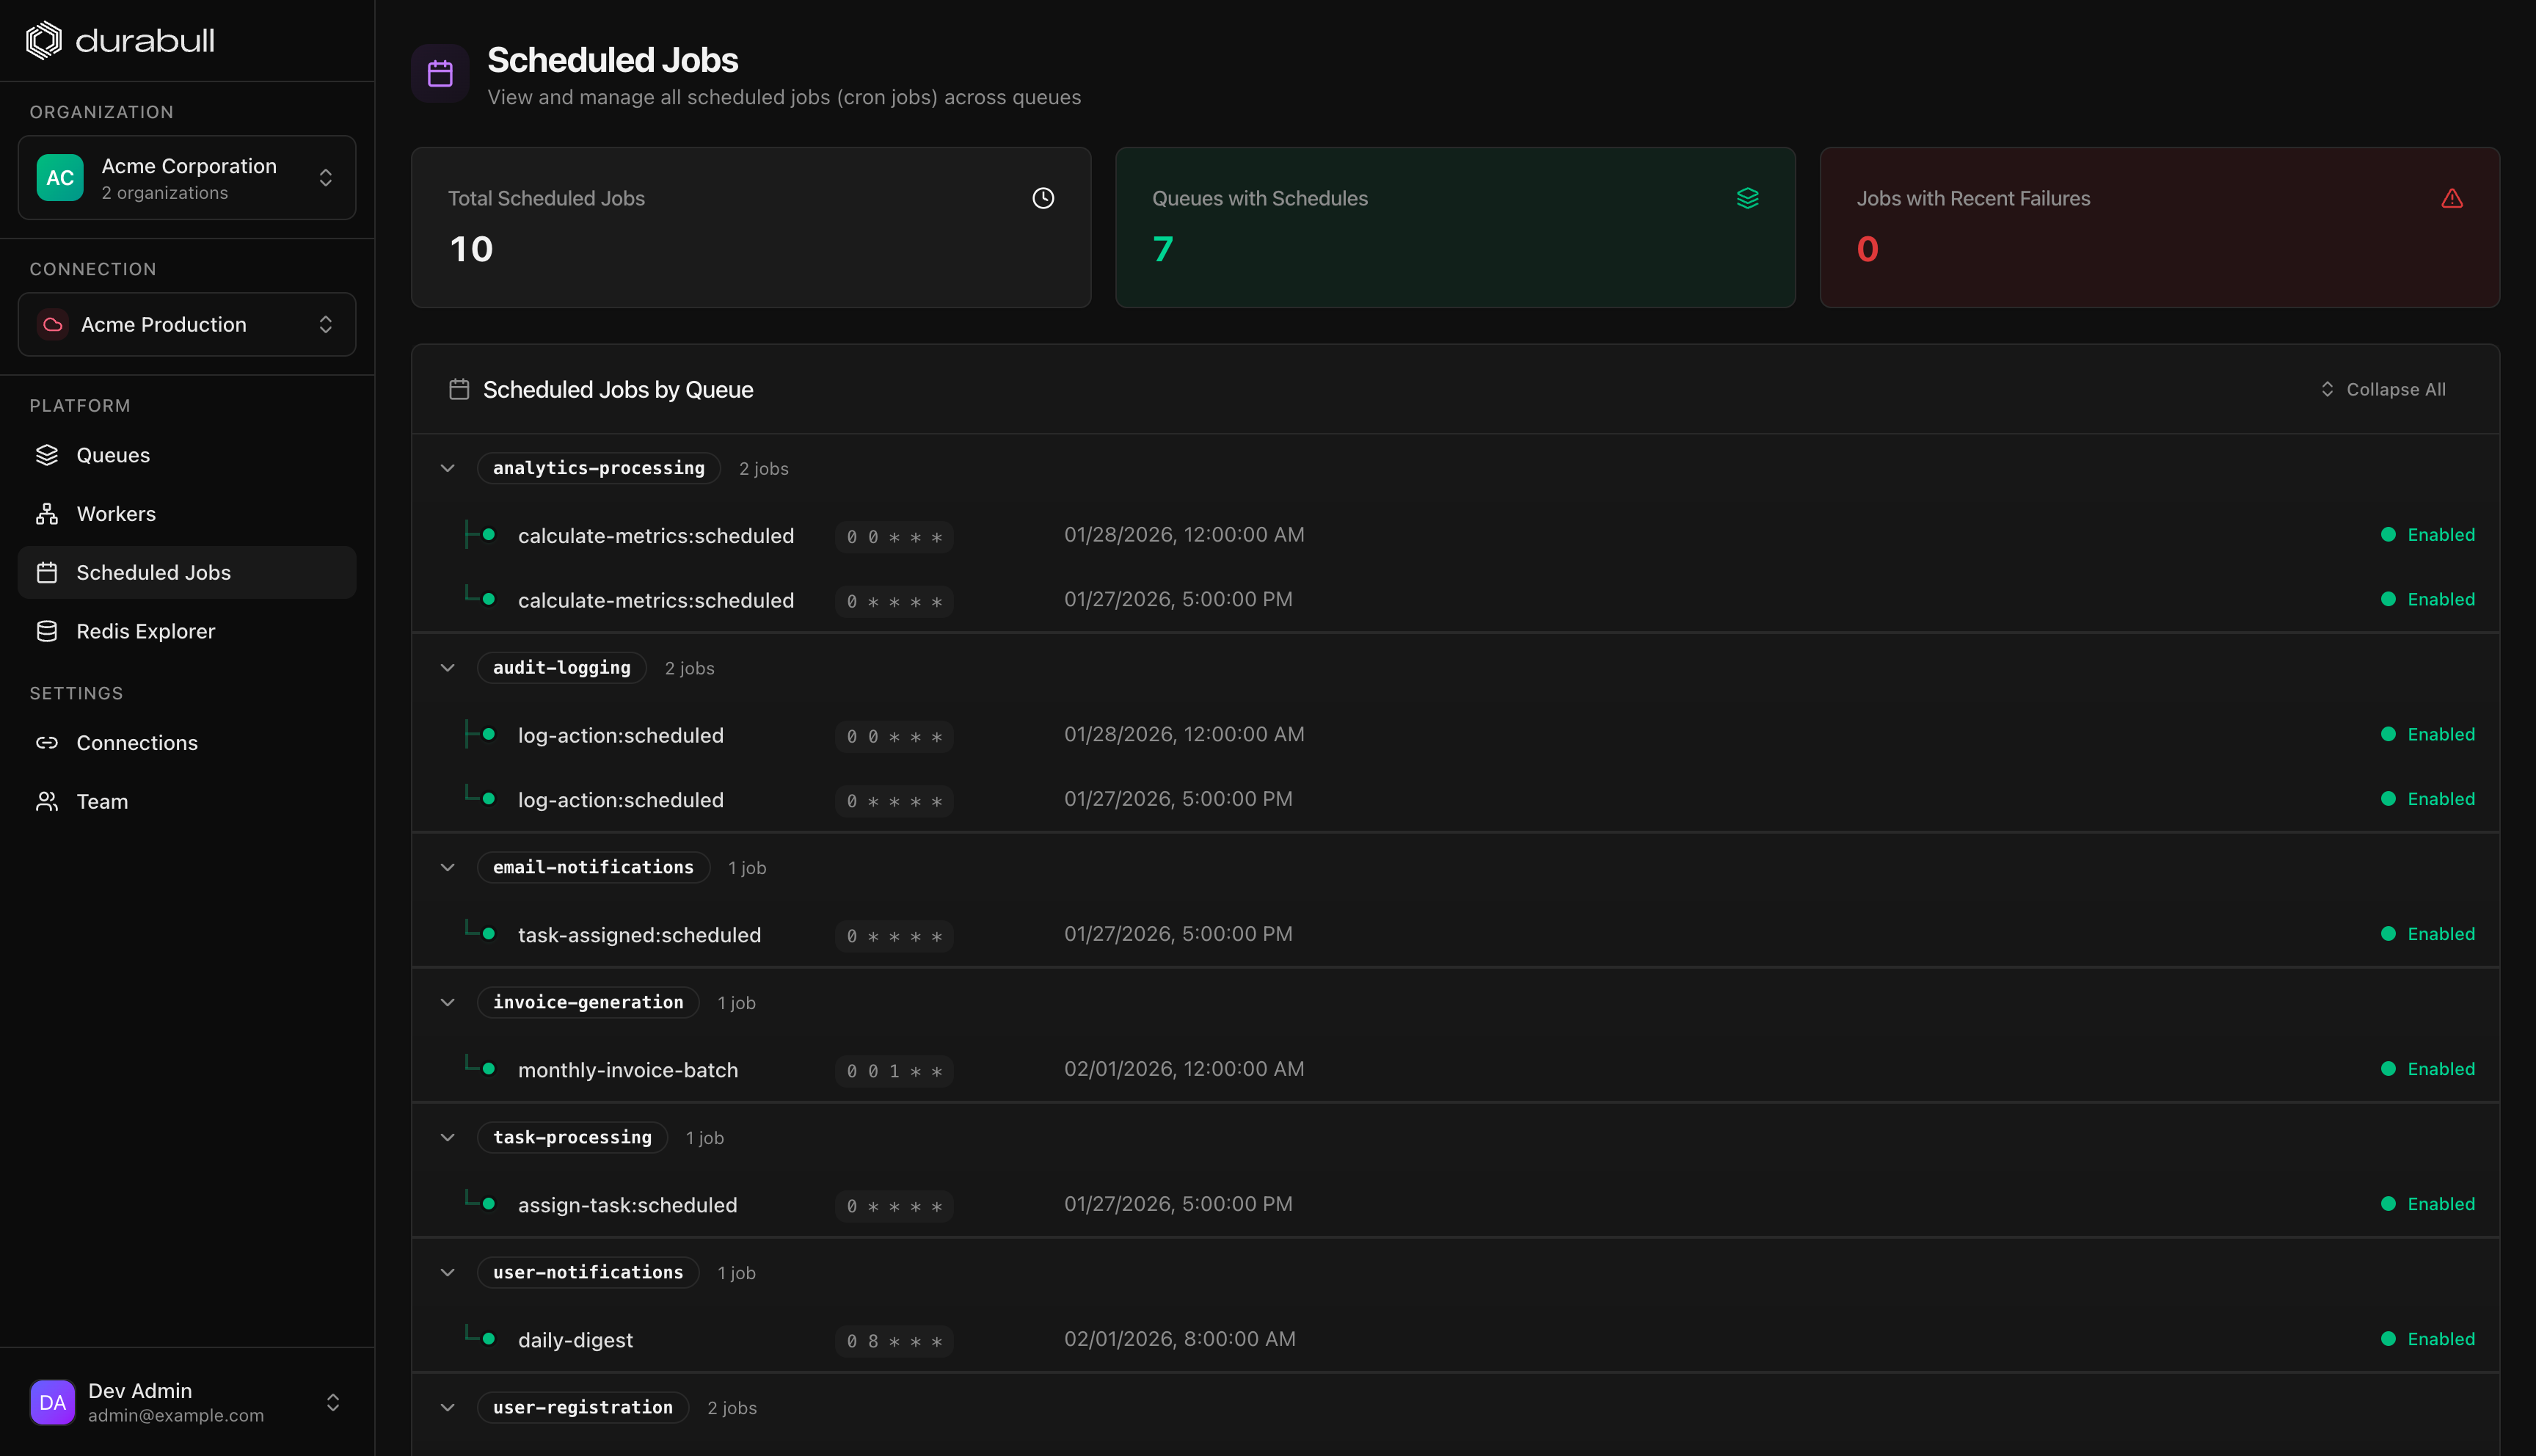The width and height of the screenshot is (2536, 1456).
Task: Click the clock icon on Total Scheduled Jobs card
Action: tap(1043, 198)
